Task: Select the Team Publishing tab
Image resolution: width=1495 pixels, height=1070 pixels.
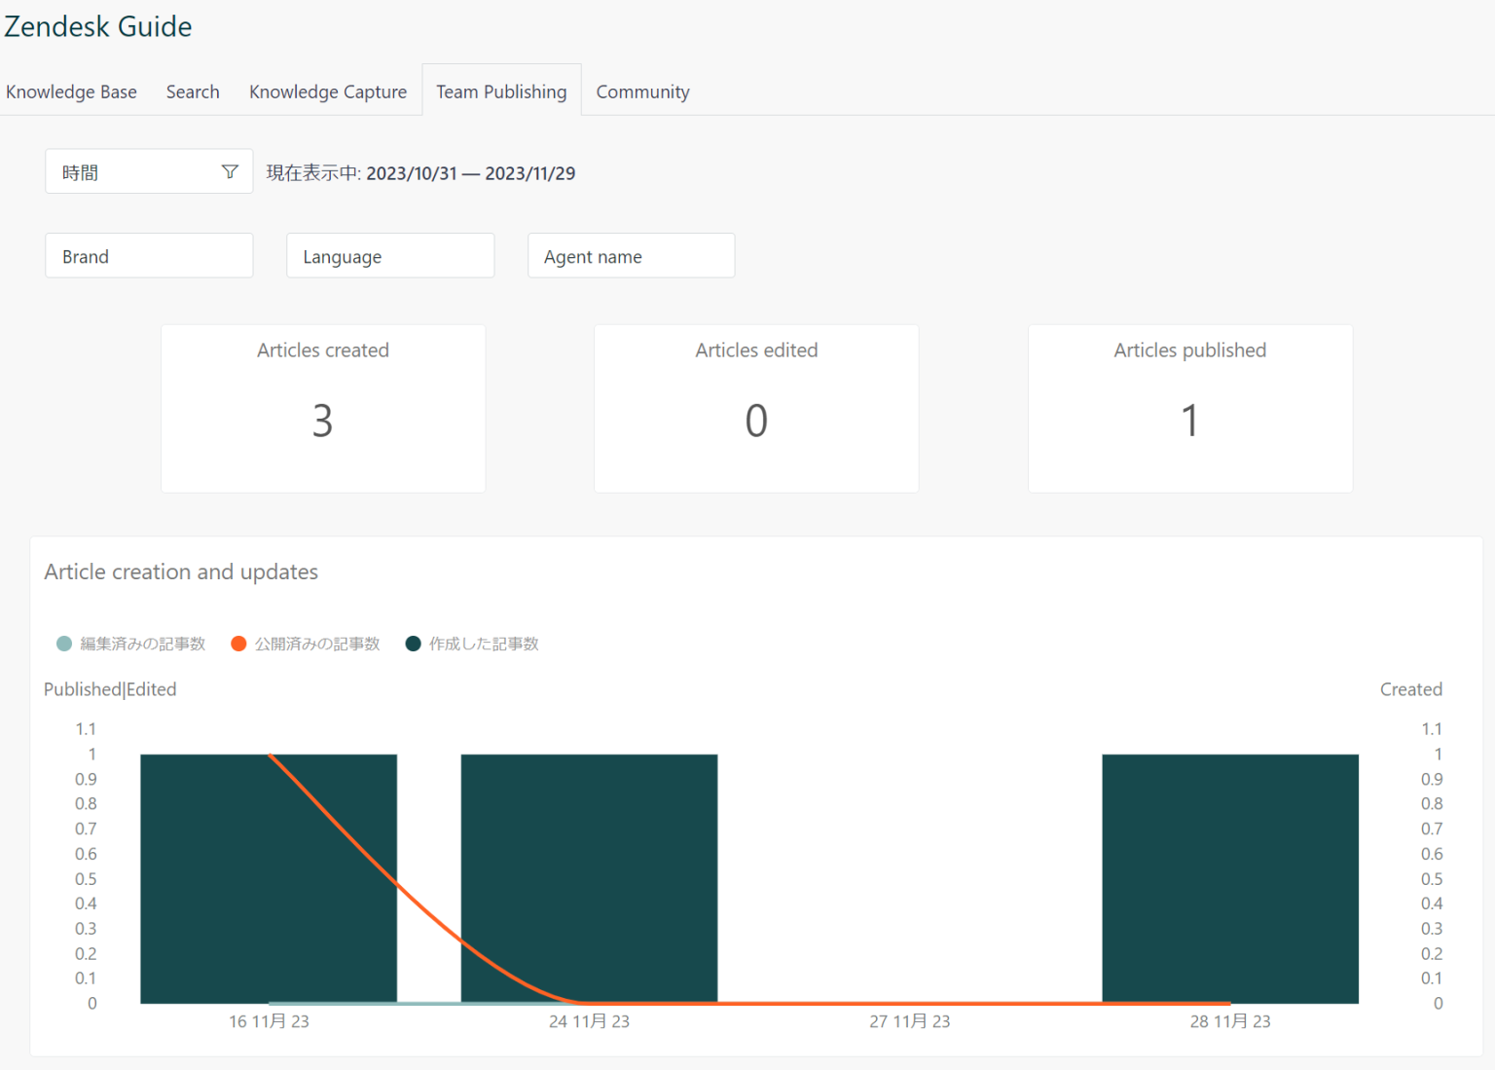Action: click(x=501, y=91)
